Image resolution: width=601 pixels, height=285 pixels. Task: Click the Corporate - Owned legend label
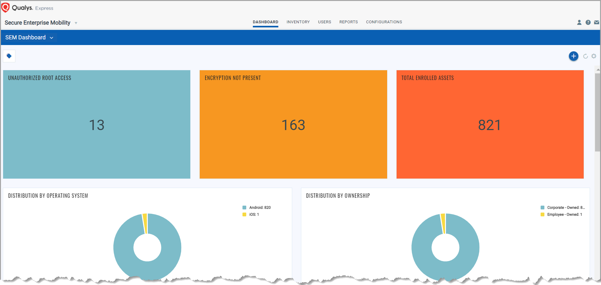[x=566, y=208]
